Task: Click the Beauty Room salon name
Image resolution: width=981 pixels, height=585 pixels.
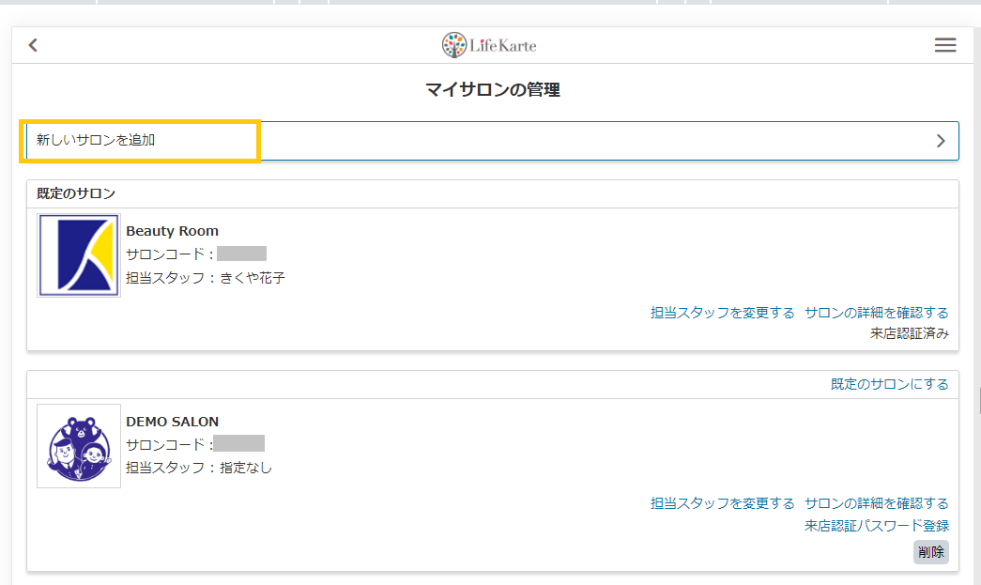Action: [x=172, y=231]
